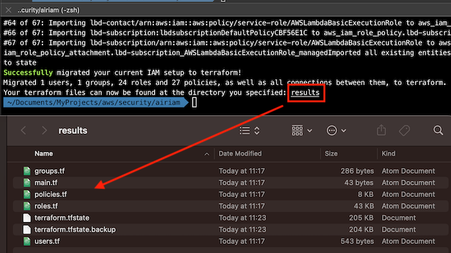The width and height of the screenshot is (451, 253).
Task: Click the results folder title in Finder
Action: [73, 131]
